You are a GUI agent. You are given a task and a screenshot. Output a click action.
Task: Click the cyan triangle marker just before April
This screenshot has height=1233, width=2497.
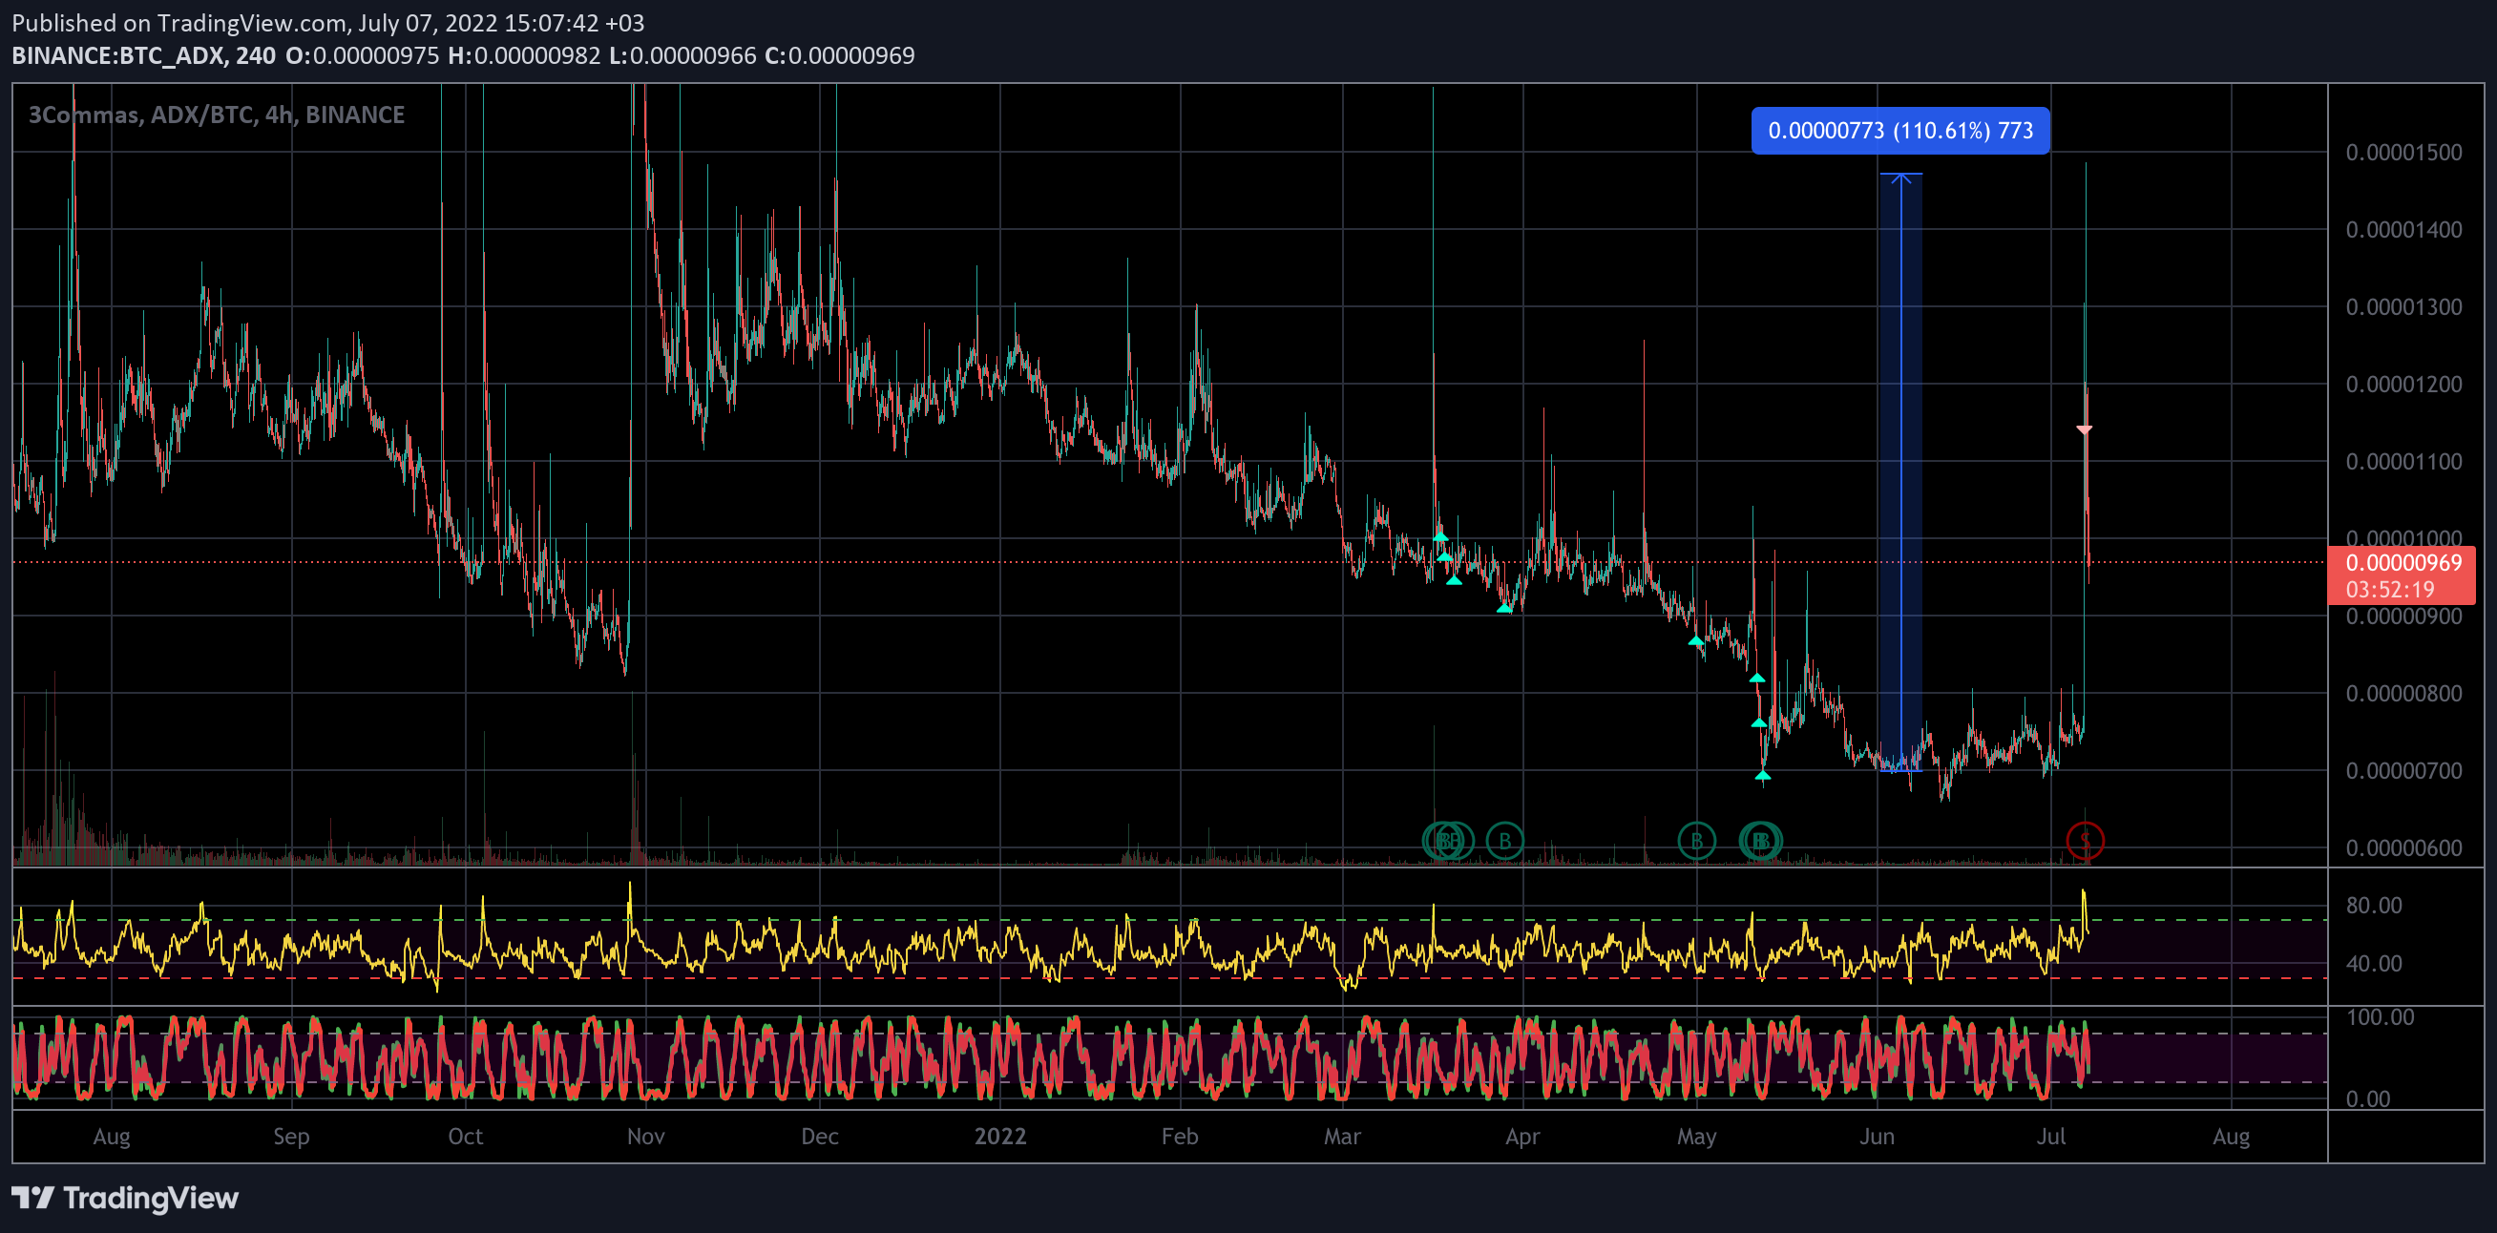point(1504,608)
